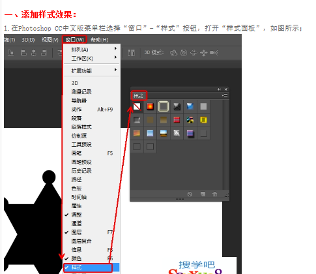Image resolution: width=316 pixels, height=274 pixels.
Task: Apply the red-orange glow style swatch
Action: click(x=150, y=106)
